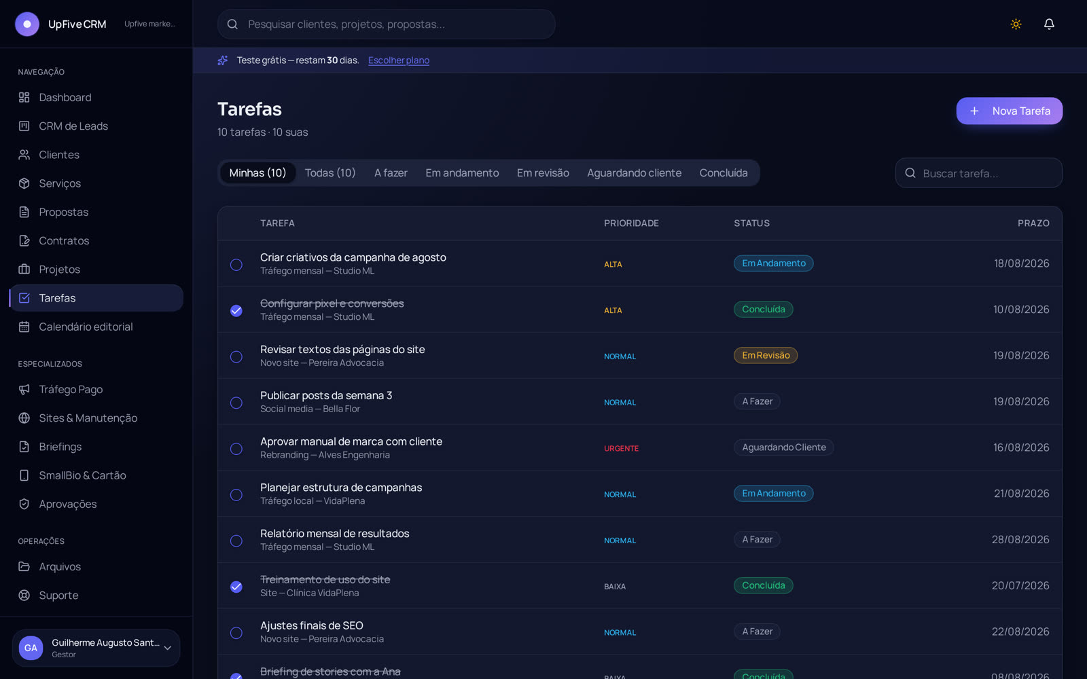Uncheck 'Configurar pixel e conversões' task
Image resolution: width=1087 pixels, height=679 pixels.
[x=236, y=311]
